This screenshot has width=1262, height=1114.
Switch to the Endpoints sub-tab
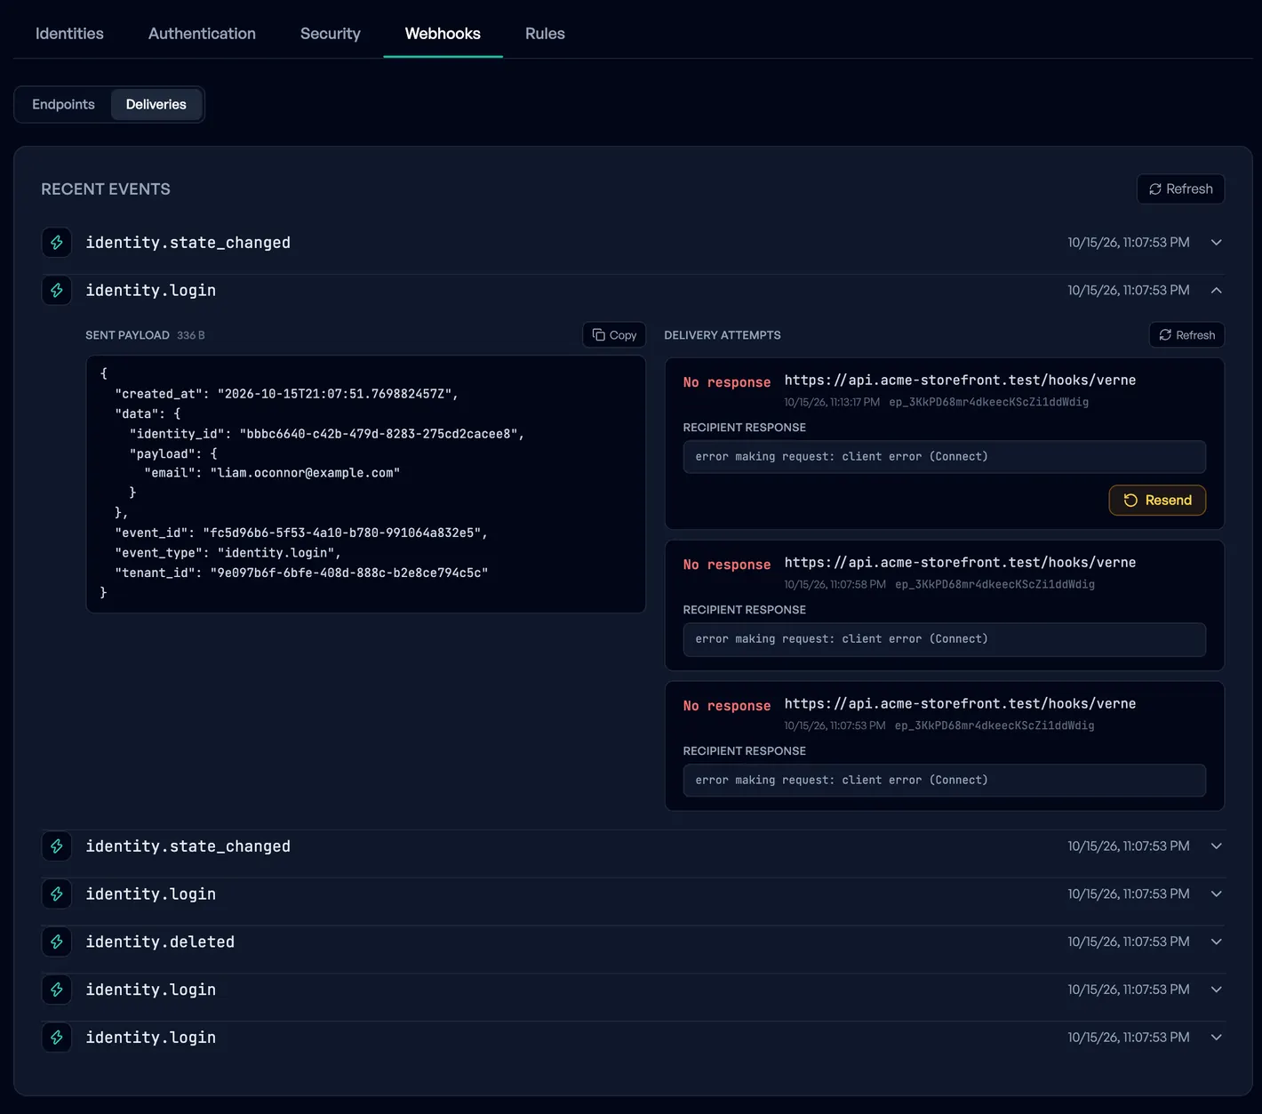[x=63, y=104]
